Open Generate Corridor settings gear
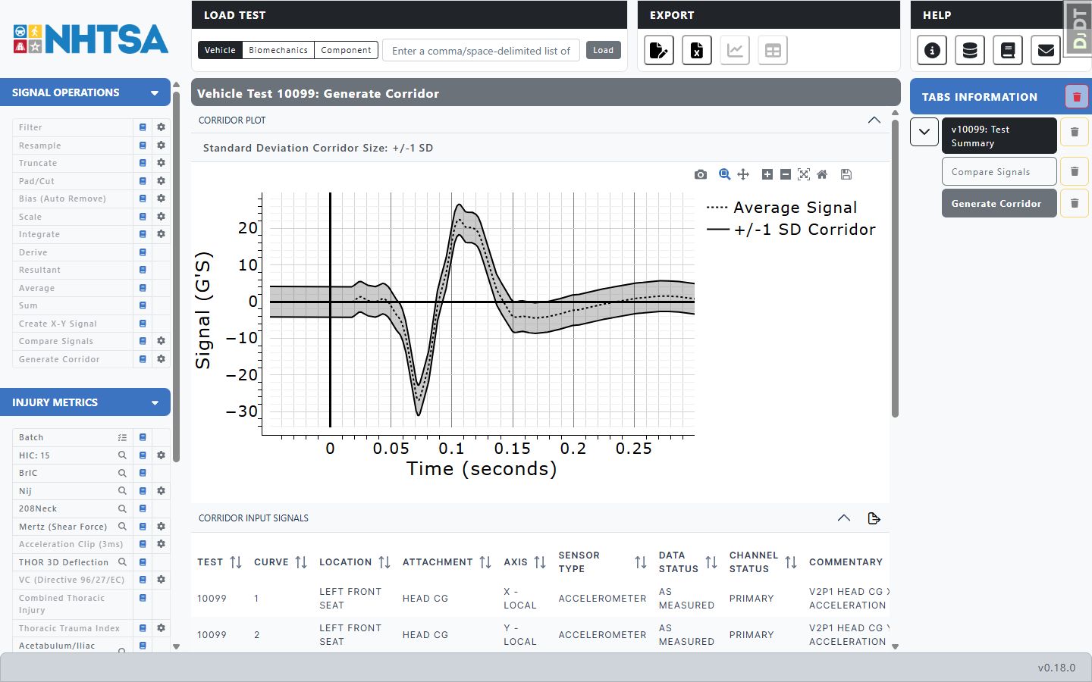 [x=161, y=359]
